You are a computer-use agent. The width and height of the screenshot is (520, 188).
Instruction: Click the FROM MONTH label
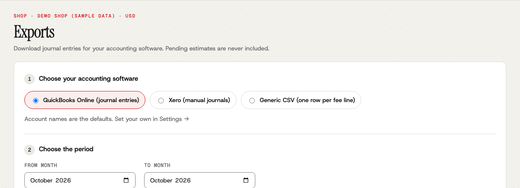(x=41, y=165)
